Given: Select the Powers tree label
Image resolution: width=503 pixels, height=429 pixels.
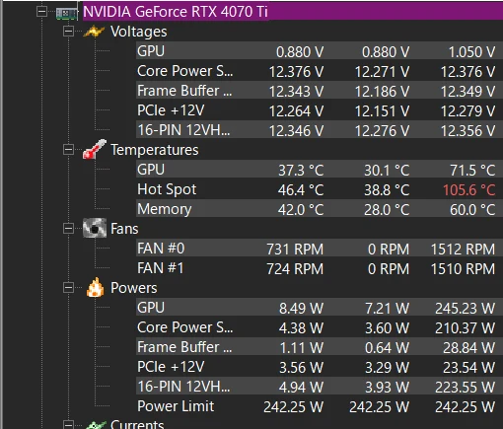Looking at the screenshot, I should [134, 288].
